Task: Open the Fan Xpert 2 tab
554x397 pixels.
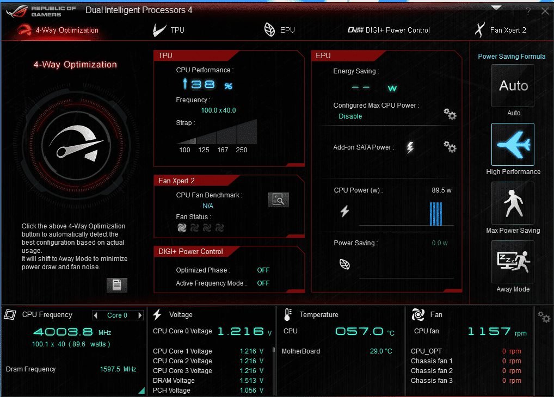Action: coord(500,30)
